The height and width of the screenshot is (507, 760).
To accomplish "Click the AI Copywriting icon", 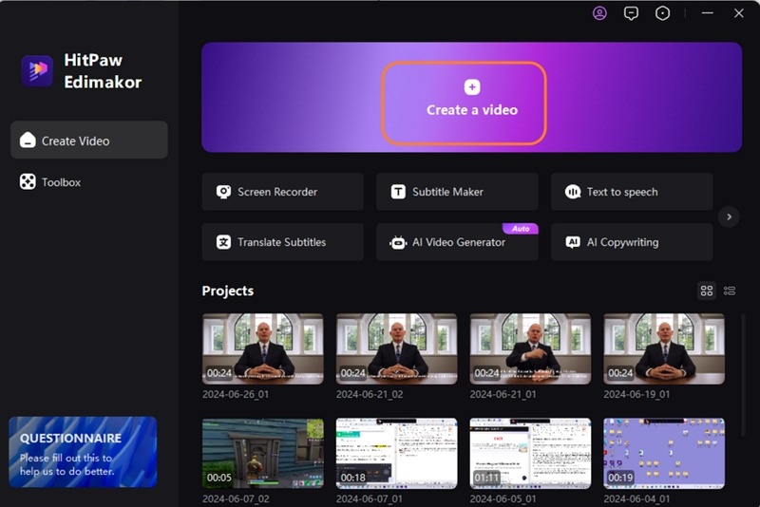I will click(573, 242).
